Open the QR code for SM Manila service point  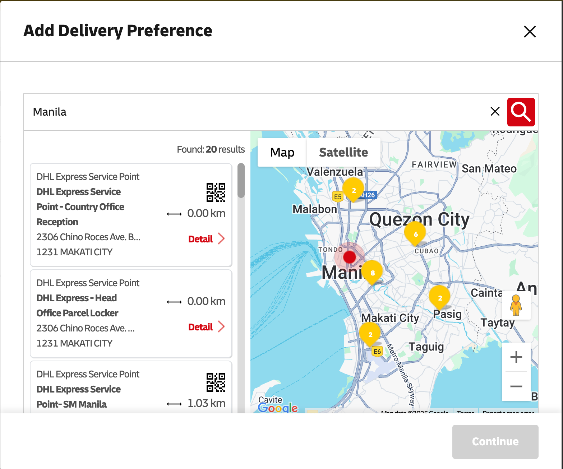(216, 383)
